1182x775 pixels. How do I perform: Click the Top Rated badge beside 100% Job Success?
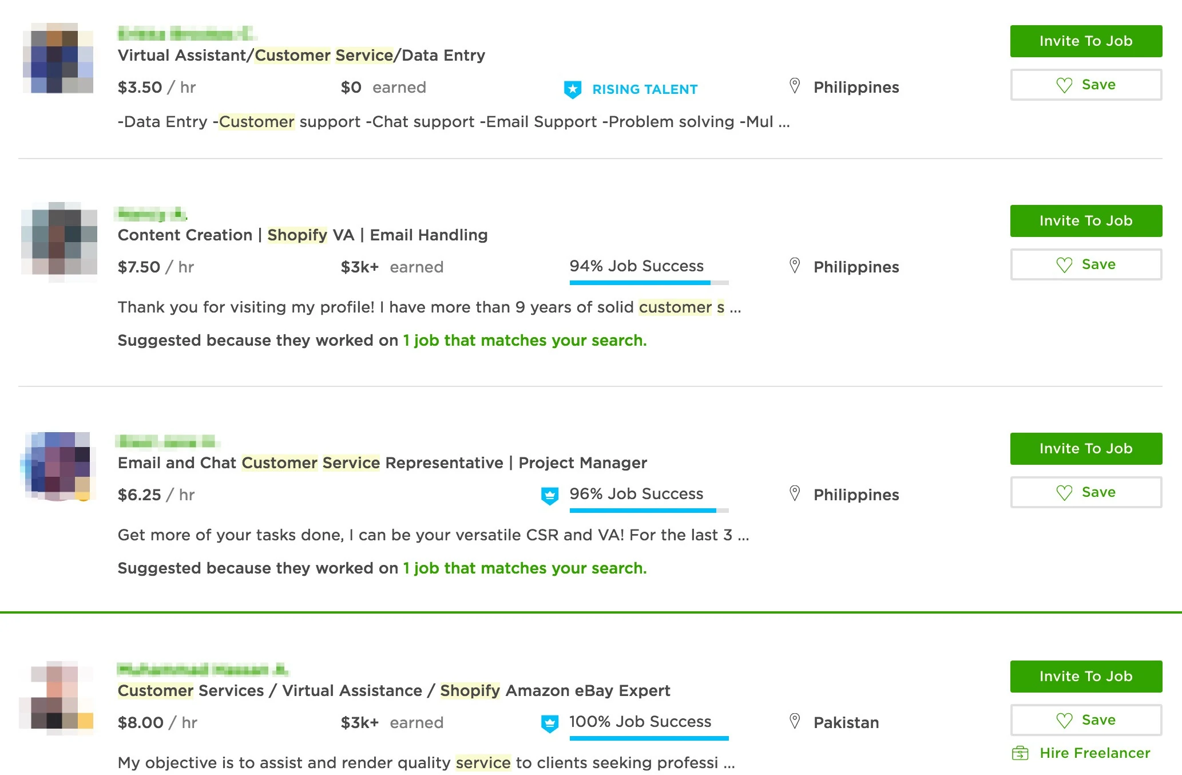(x=550, y=723)
